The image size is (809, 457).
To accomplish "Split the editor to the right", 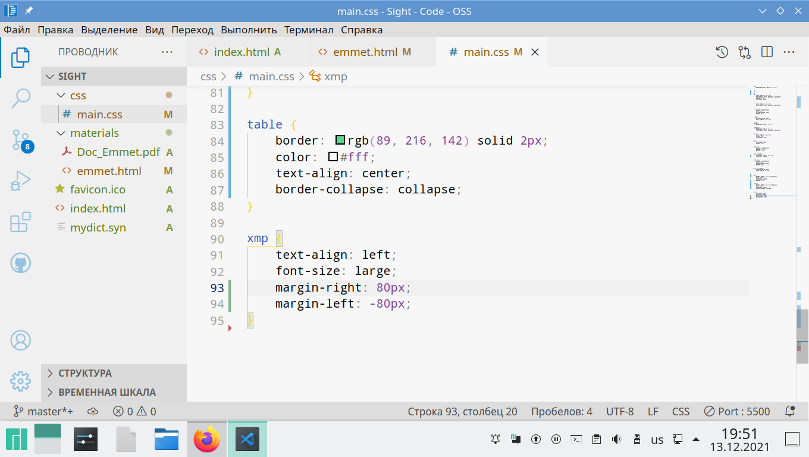I will (767, 52).
